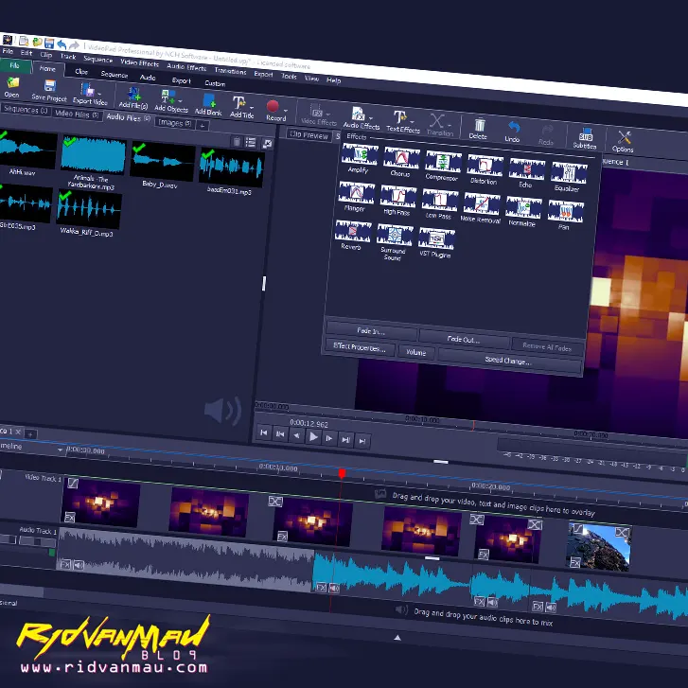
Task: Open Subtitles from the toolbar
Action: pyautogui.click(x=585, y=138)
